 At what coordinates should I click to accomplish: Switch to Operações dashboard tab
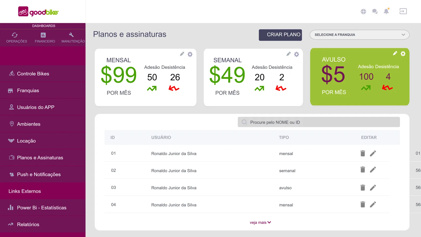point(17,38)
